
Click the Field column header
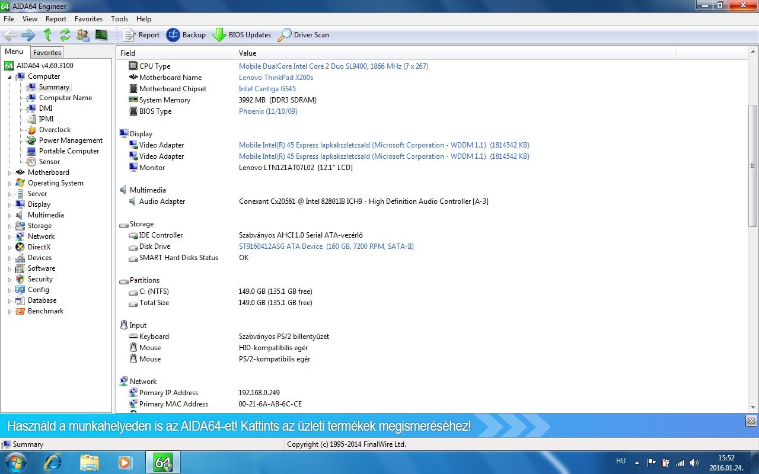pos(176,53)
